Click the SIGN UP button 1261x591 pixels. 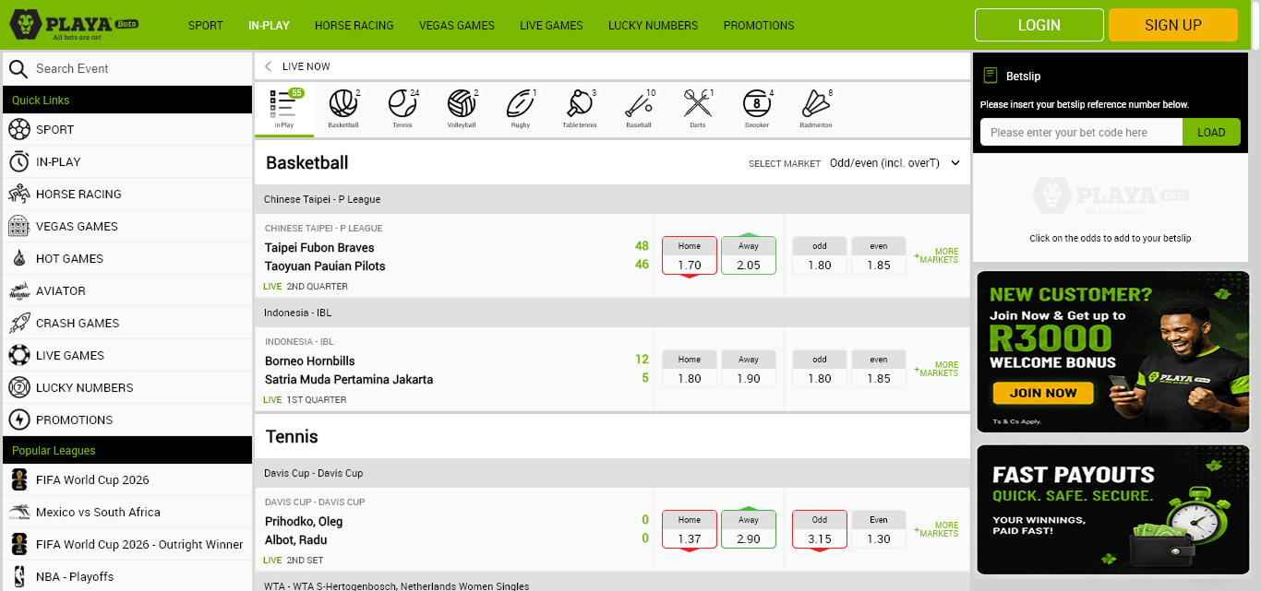(1173, 25)
